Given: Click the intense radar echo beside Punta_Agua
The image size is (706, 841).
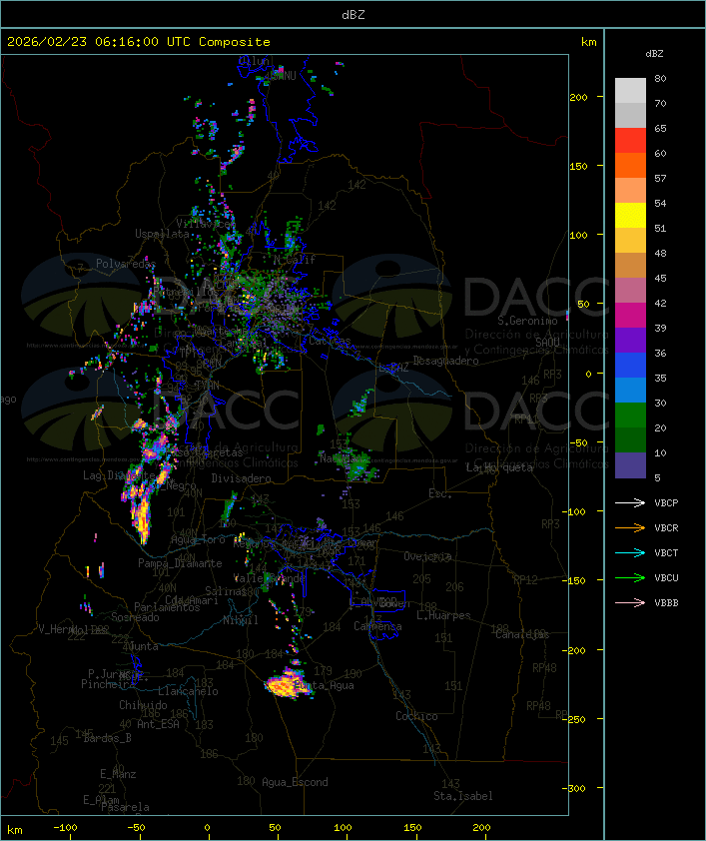Looking at the screenshot, I should click(289, 684).
